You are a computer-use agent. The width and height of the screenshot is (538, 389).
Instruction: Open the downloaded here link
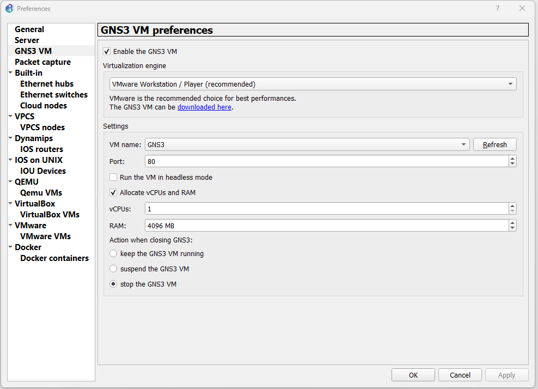[204, 107]
